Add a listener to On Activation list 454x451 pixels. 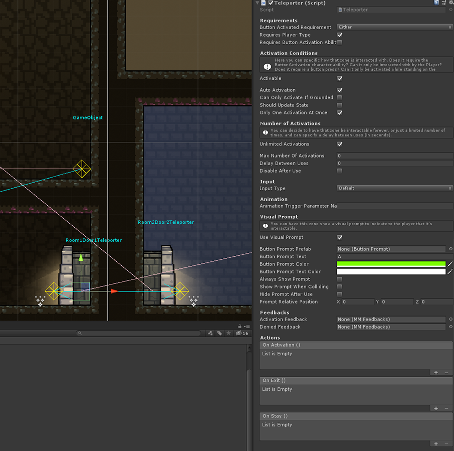click(436, 373)
